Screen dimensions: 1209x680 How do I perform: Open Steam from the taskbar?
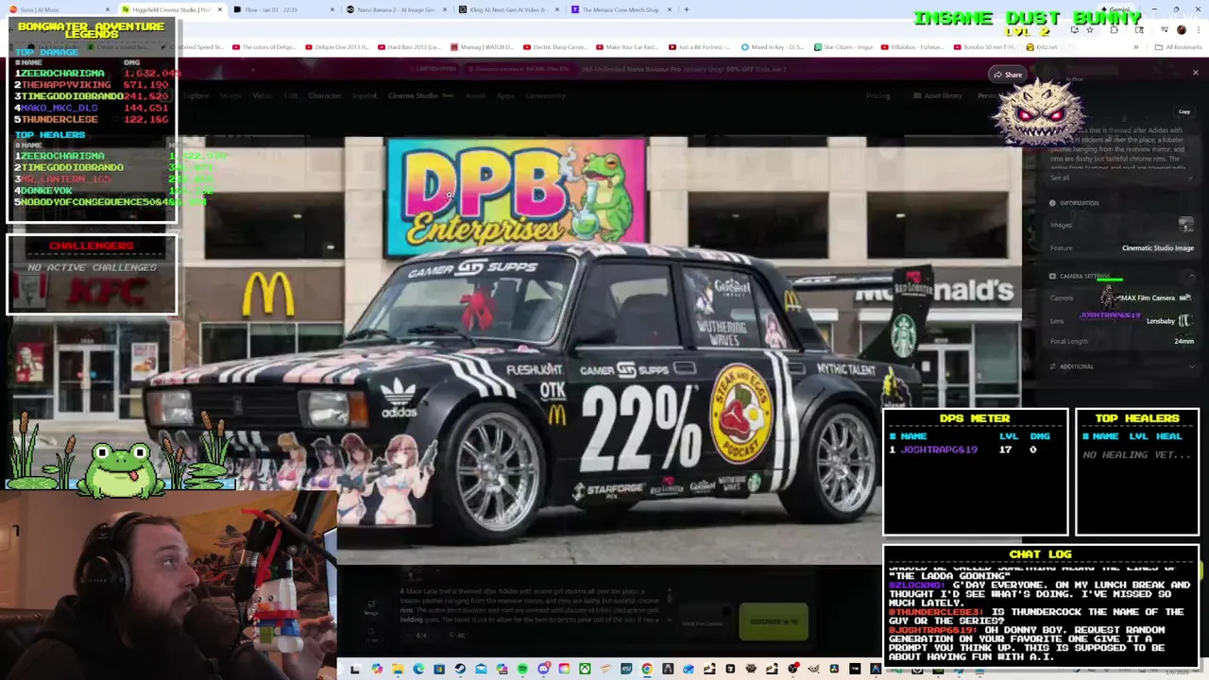click(x=460, y=669)
